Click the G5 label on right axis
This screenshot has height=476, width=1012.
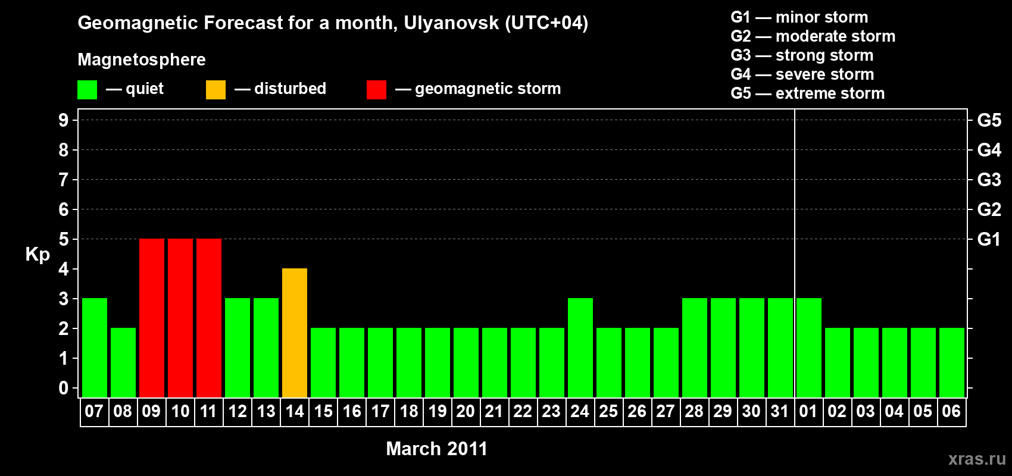tap(989, 120)
